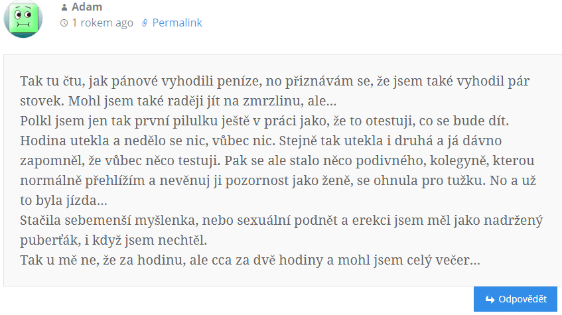This screenshot has height=315, width=562.
Task: Click the line mentioning "zmrzlinu"
Action: coord(178,101)
